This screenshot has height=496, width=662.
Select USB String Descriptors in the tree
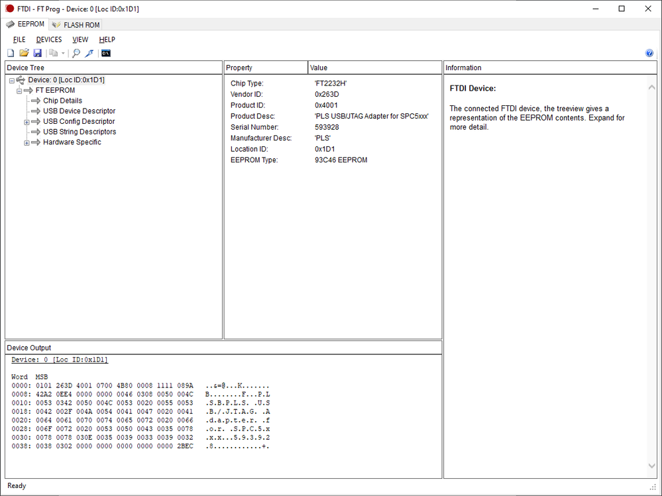(80, 132)
